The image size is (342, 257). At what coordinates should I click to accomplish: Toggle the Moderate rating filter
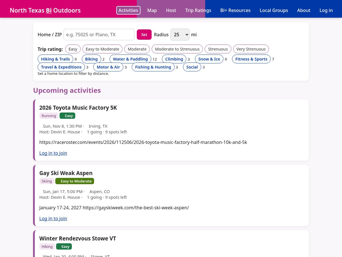137,49
